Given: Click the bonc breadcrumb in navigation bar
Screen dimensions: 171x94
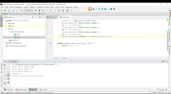Looking at the screenshot, I should click(x=27, y=14).
